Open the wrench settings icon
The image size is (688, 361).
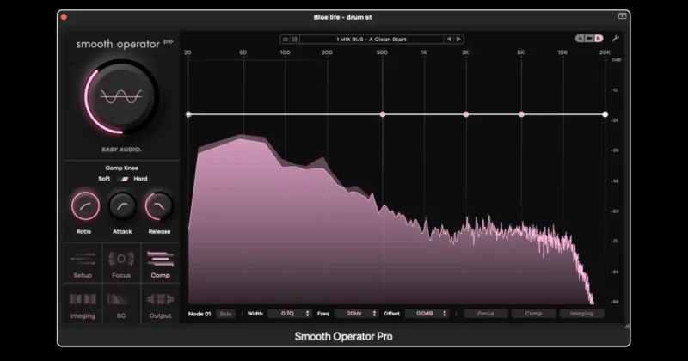click(x=616, y=39)
